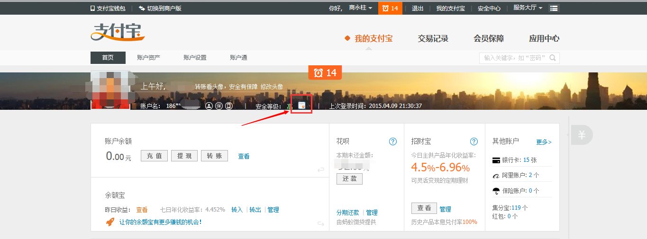Click the ¥ yen side tab icon
Image resolution: width=647 pixels, height=239 pixels.
(x=581, y=135)
